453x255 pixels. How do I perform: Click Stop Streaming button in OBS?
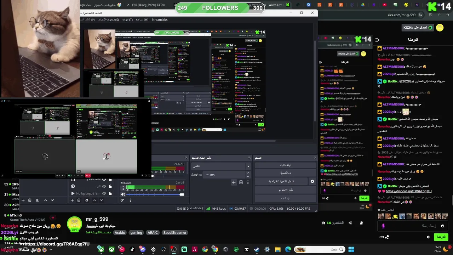point(285,165)
